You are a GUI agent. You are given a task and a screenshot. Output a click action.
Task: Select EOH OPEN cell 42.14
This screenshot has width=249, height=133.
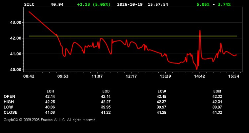click(50, 96)
